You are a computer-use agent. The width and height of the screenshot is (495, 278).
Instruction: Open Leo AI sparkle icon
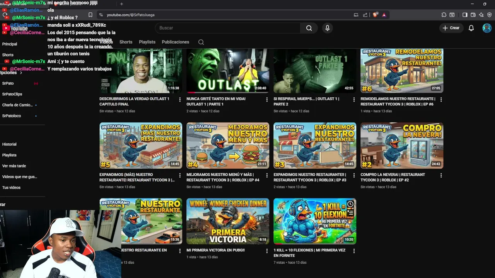click(x=481, y=15)
